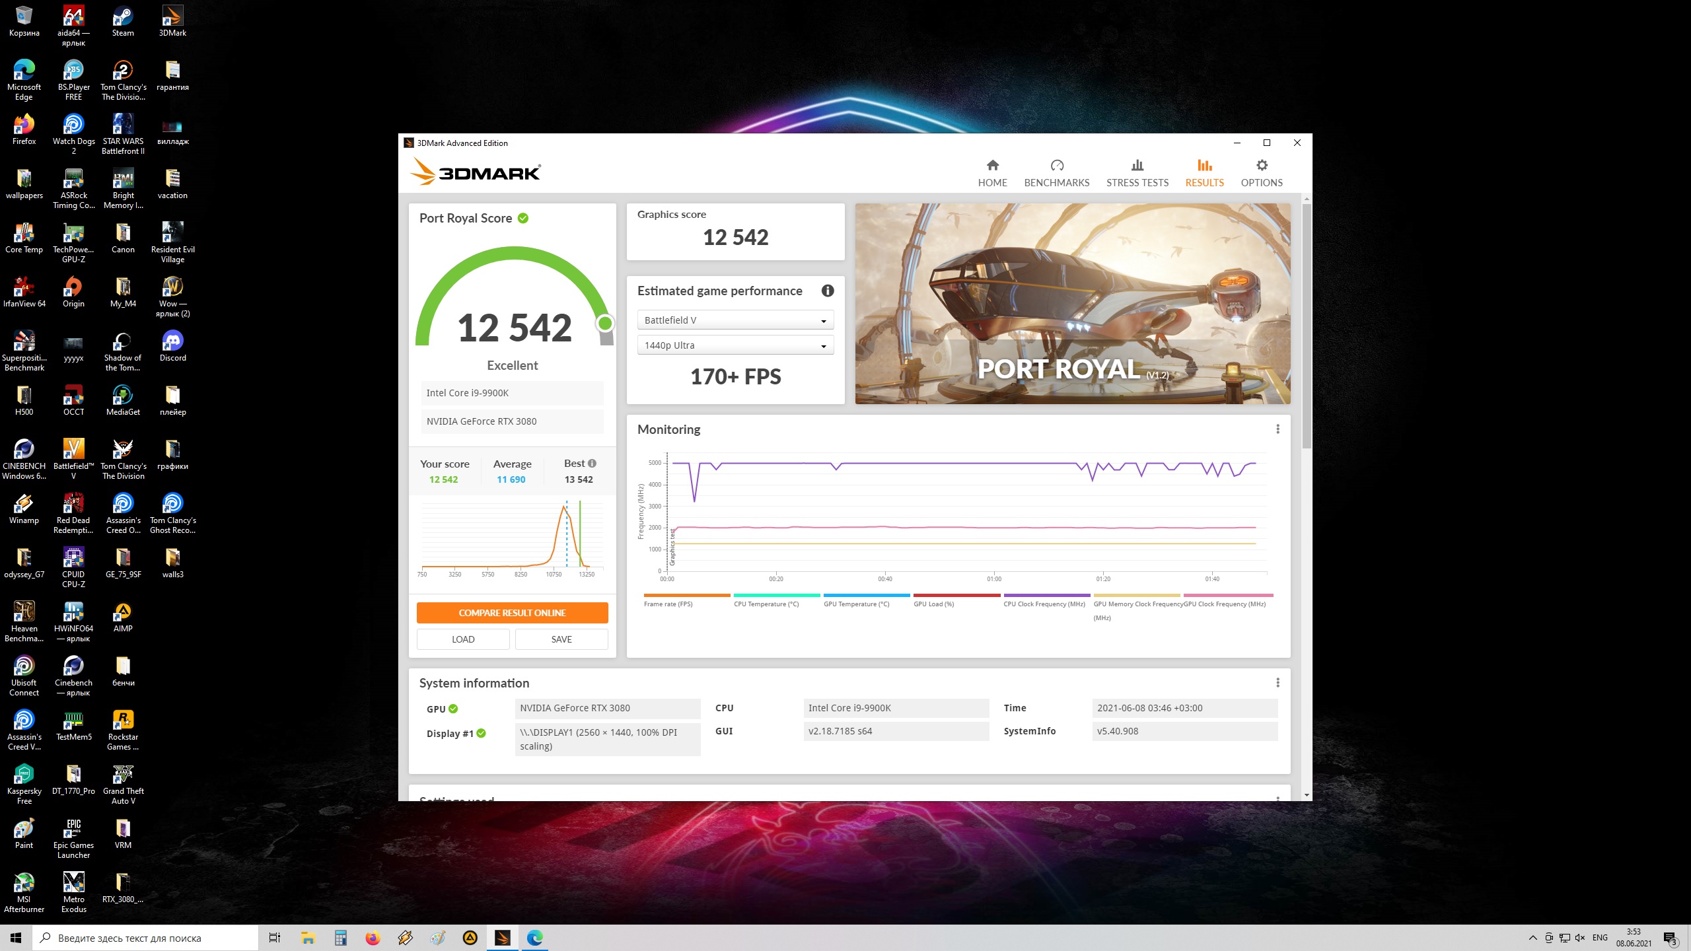Toggle the GPU Temperature legend series
Image resolution: width=1691 pixels, height=951 pixels.
[x=856, y=604]
